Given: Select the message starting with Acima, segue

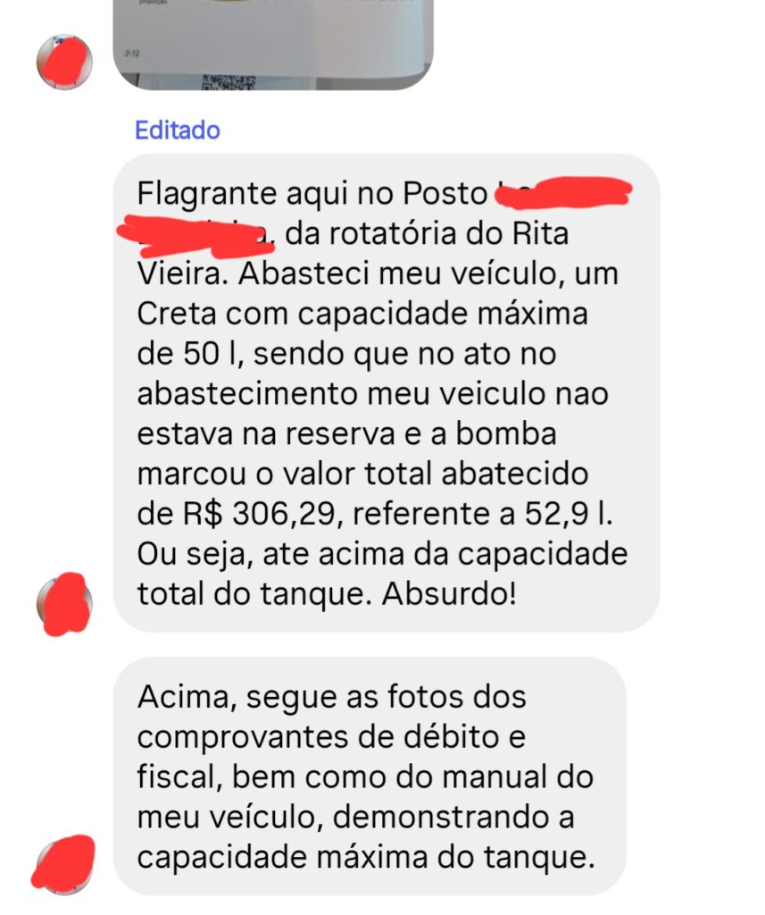Looking at the screenshot, I should pos(369,776).
